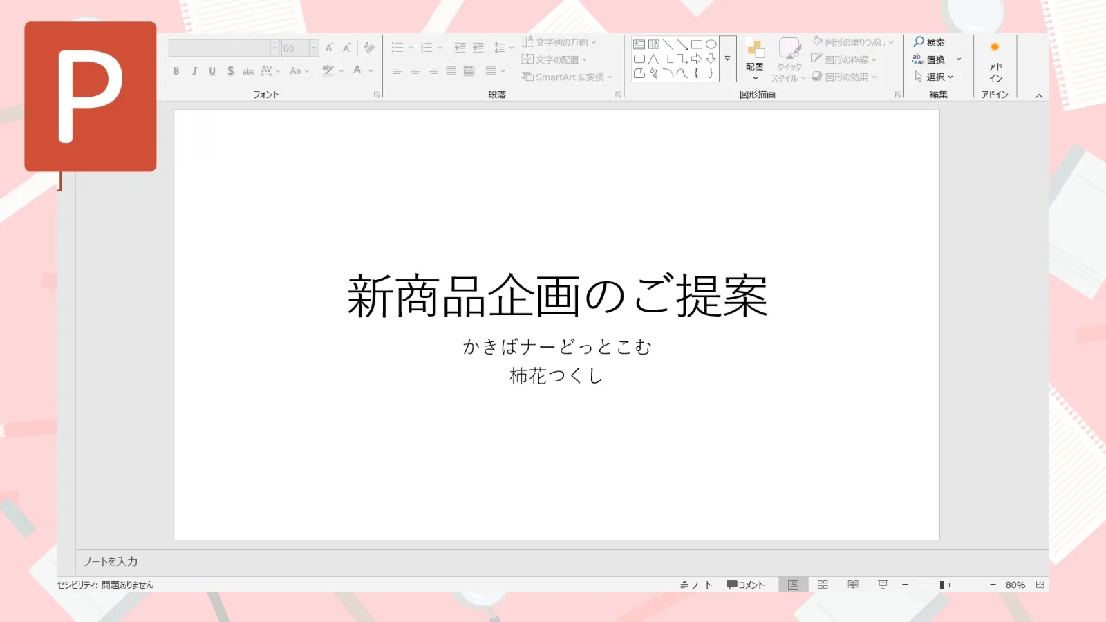Screen dimensions: 1106x622
Task: Expand the shapes gallery more arrow
Action: [x=727, y=59]
